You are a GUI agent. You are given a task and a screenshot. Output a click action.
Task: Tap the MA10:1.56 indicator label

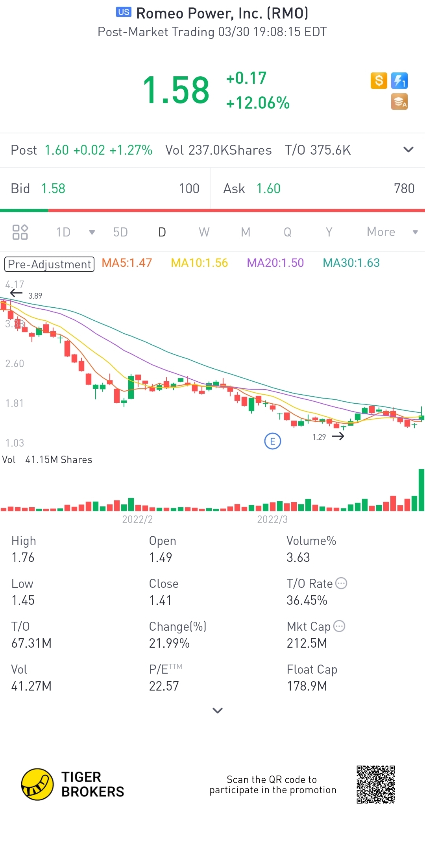(x=200, y=263)
